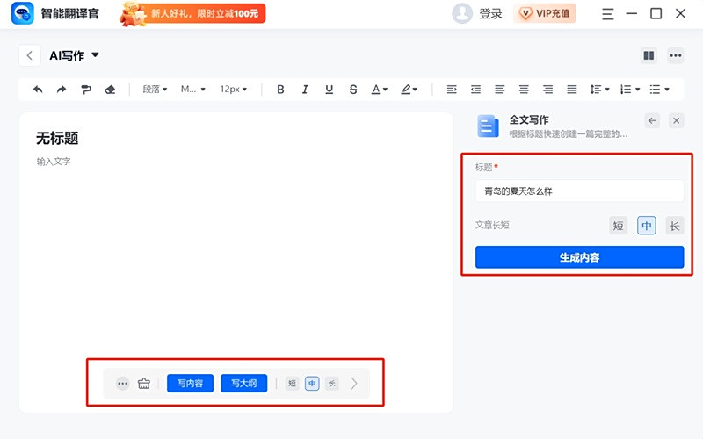Viewport: 703px width, 439px height.
Task: Toggle italic formatting
Action: pos(305,90)
